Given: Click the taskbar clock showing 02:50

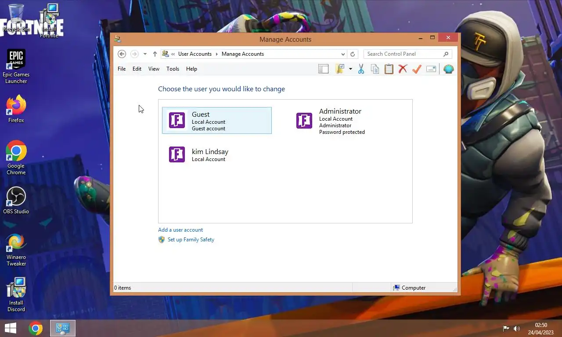Looking at the screenshot, I should (x=541, y=329).
